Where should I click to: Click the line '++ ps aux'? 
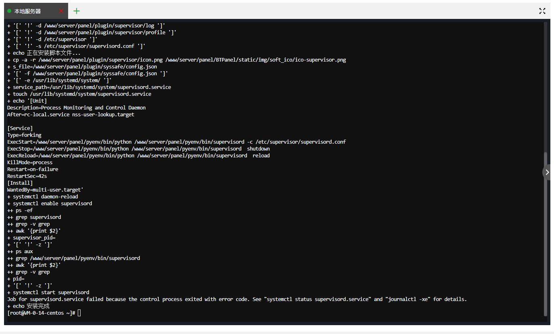point(20,252)
